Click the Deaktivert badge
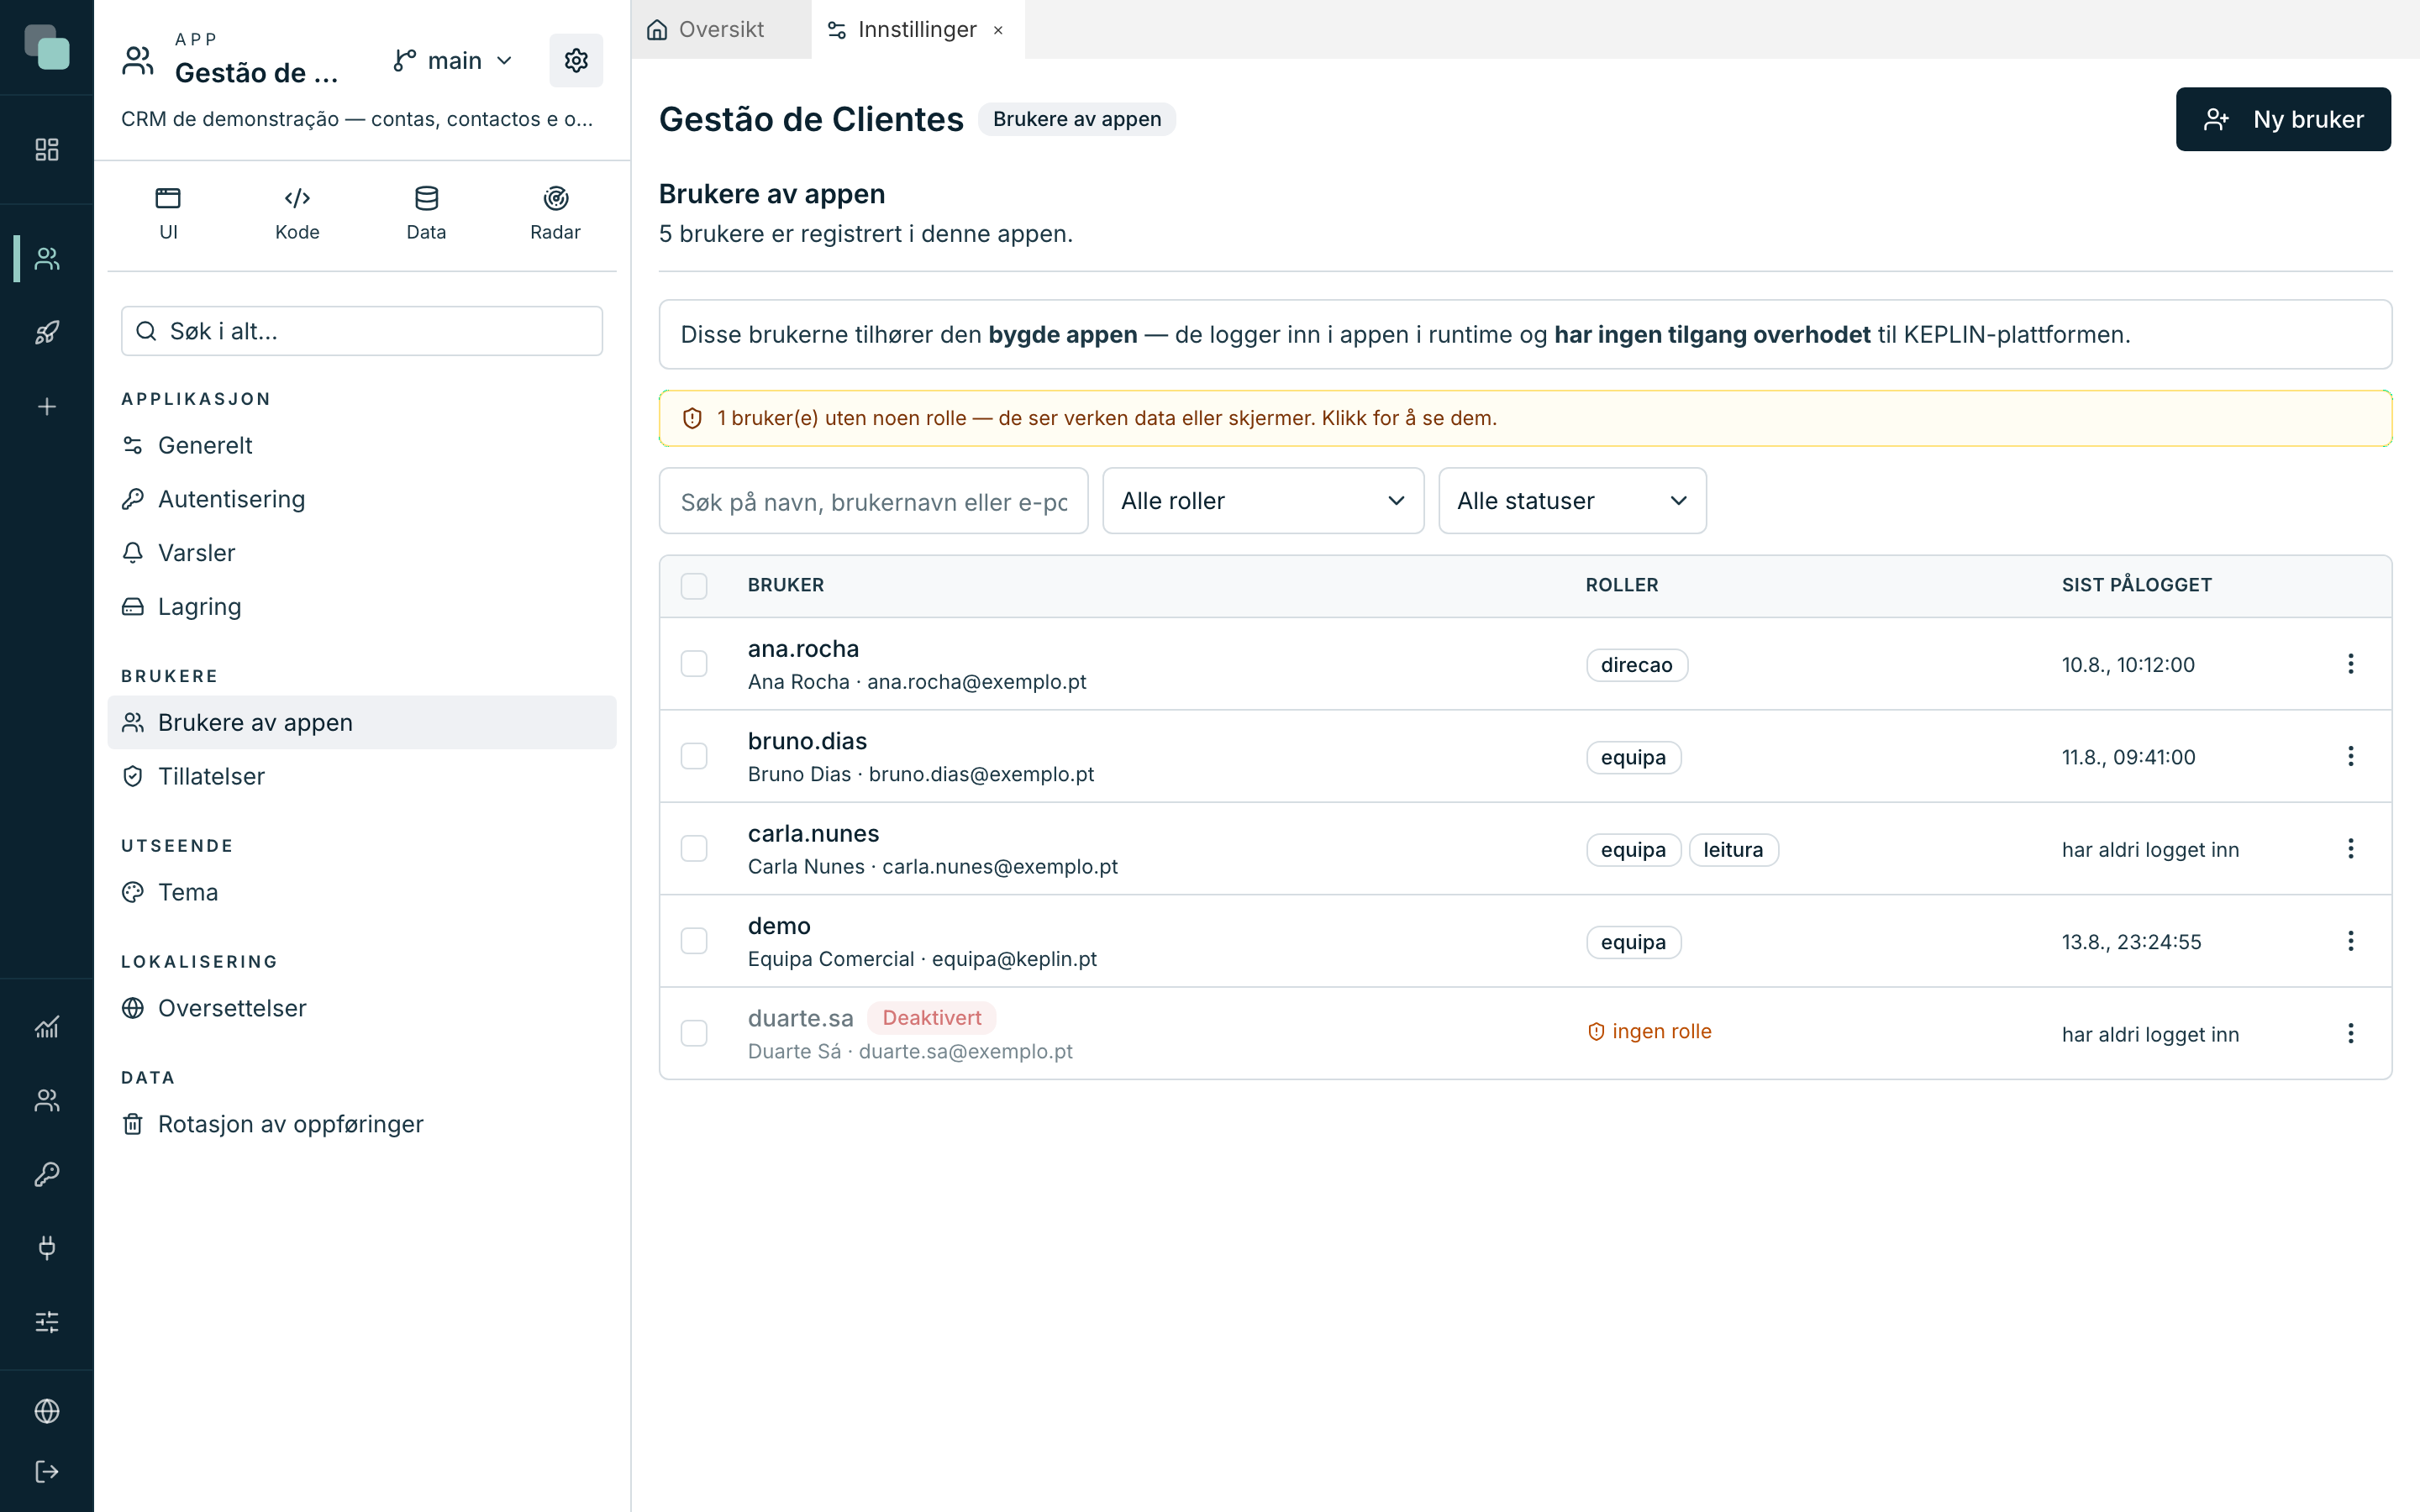This screenshot has height=1512, width=2420. tap(931, 1018)
